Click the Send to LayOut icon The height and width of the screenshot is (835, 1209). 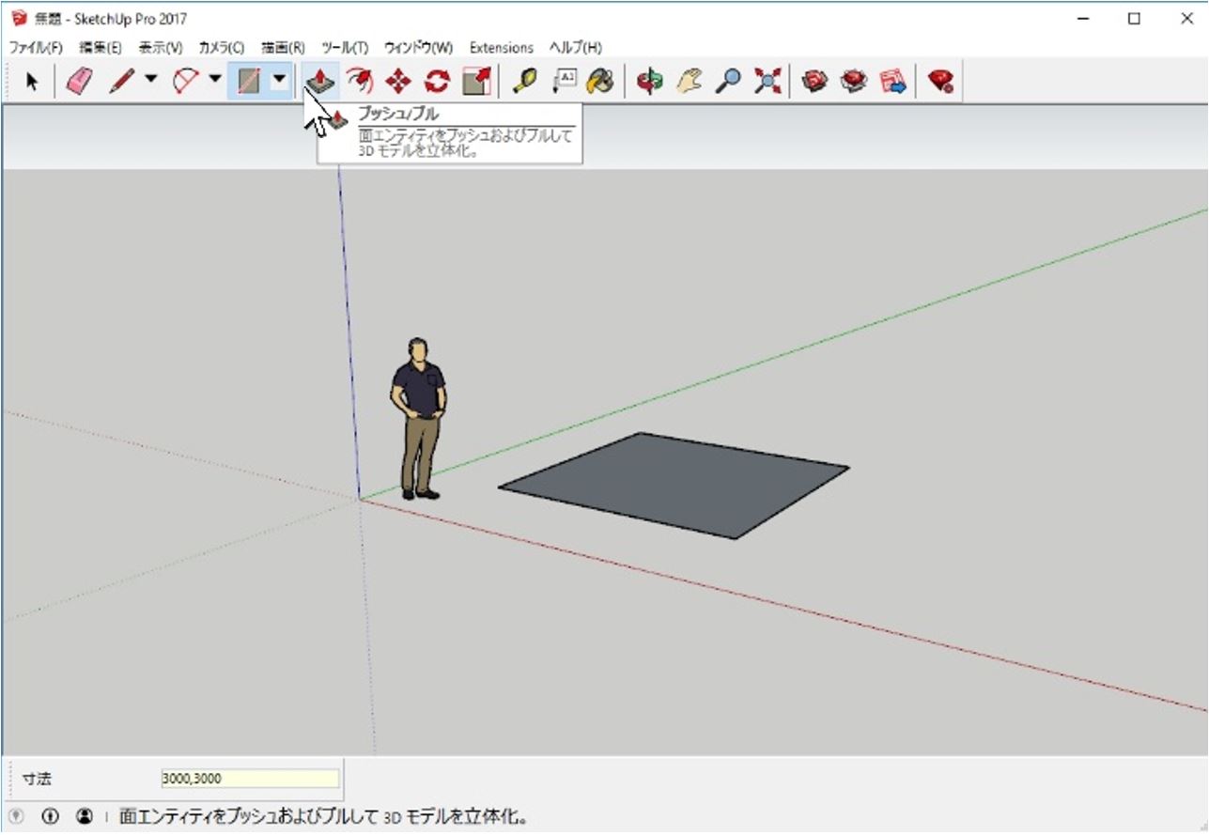pyautogui.click(x=892, y=82)
